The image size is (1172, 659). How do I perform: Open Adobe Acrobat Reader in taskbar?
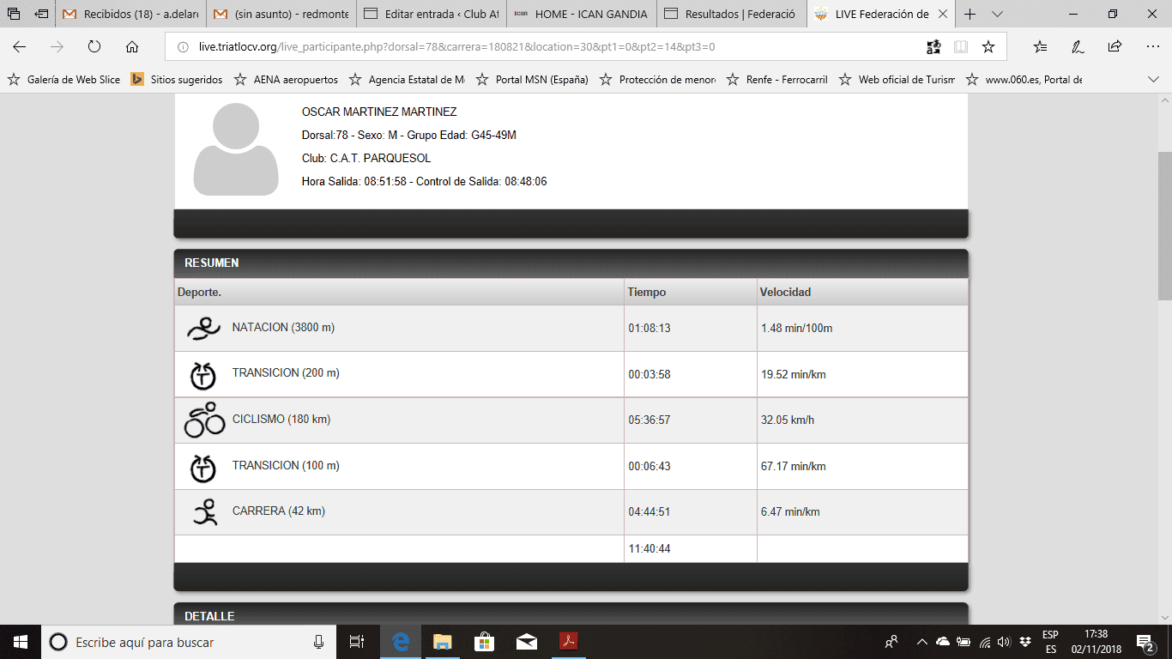click(569, 641)
